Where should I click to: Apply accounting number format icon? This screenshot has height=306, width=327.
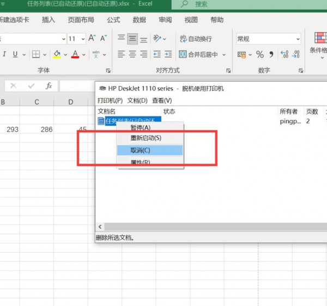point(241,54)
